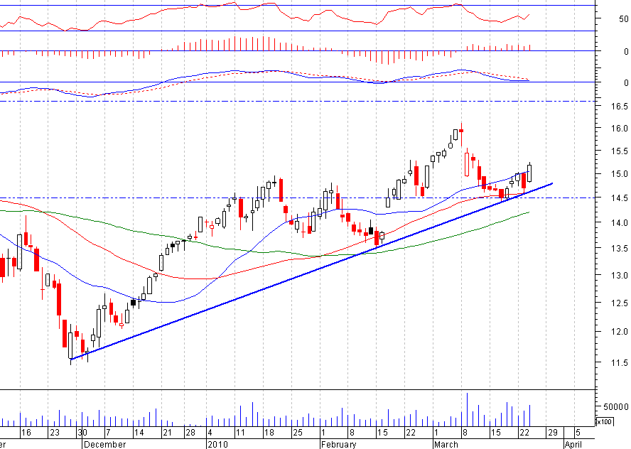This screenshot has height=449, width=631.
Task: Select the 4 date label above 2010
Action: [x=210, y=433]
